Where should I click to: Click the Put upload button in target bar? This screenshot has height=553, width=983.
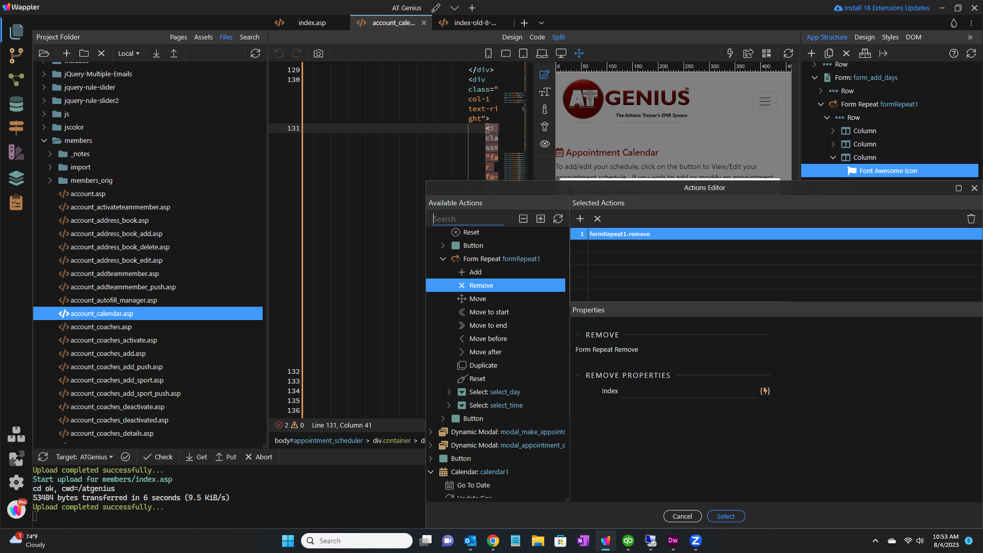(226, 457)
